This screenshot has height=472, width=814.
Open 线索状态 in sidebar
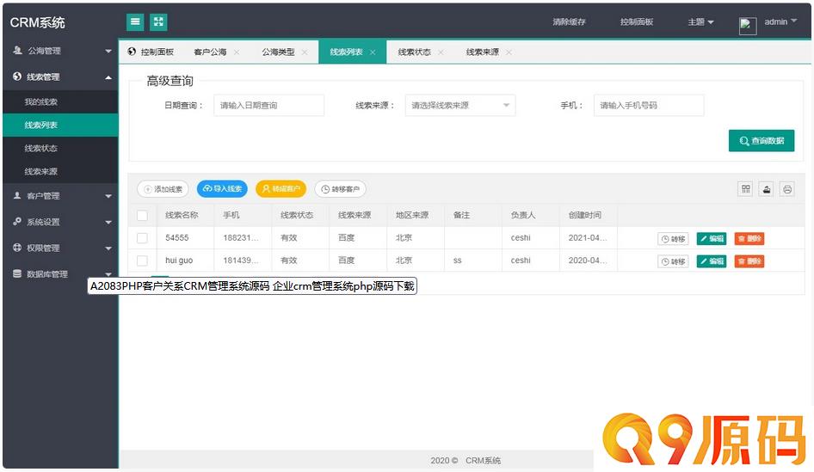(60, 149)
